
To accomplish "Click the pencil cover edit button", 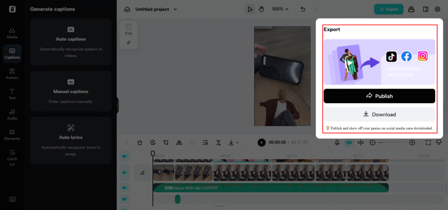I will pos(143,173).
